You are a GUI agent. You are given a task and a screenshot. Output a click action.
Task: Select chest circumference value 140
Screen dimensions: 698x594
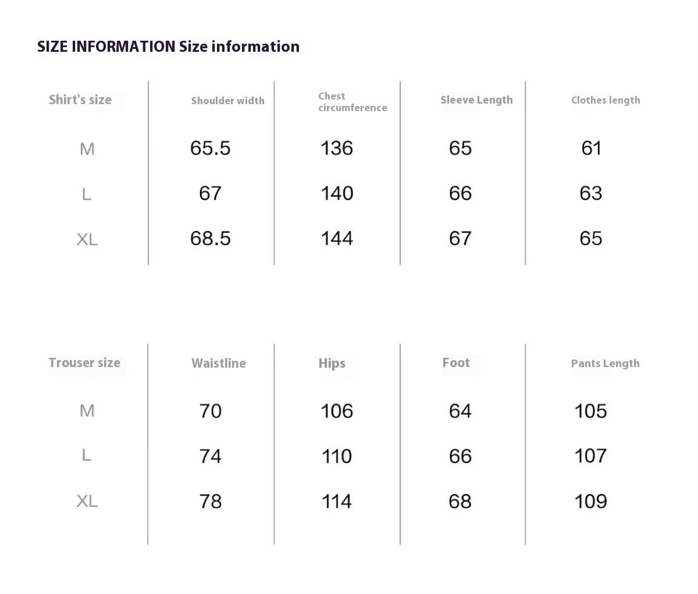[x=337, y=193]
